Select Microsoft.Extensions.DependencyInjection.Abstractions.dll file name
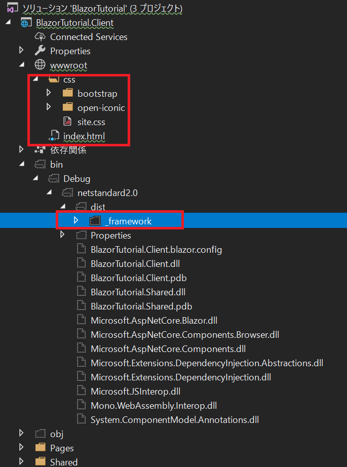 pyautogui.click(x=207, y=363)
